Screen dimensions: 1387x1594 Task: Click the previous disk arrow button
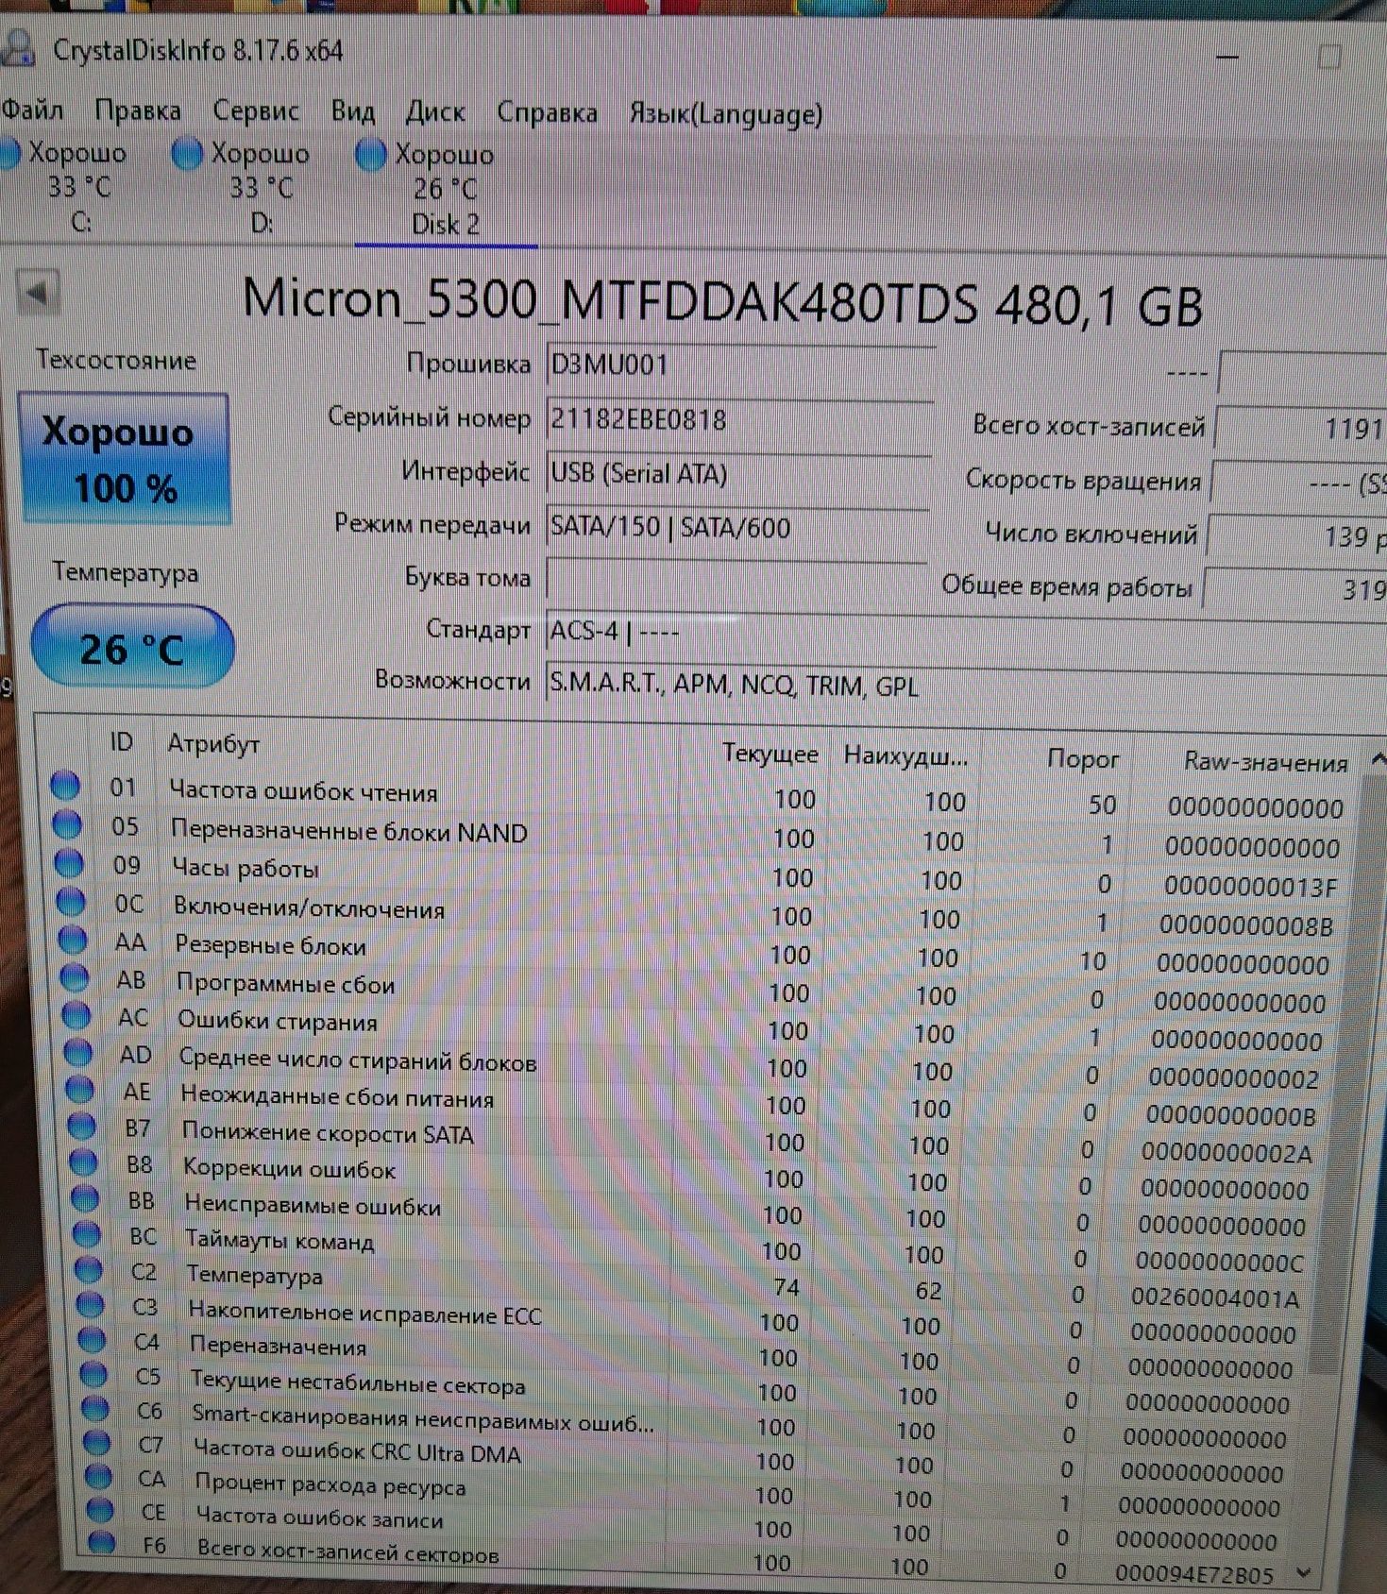38,294
